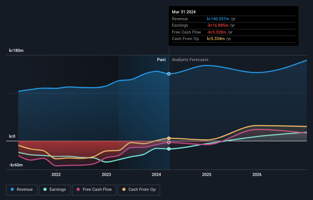Click the Revenue data point marker on the chart
Image resolution: width=313 pixels, height=200 pixels.
169,74
